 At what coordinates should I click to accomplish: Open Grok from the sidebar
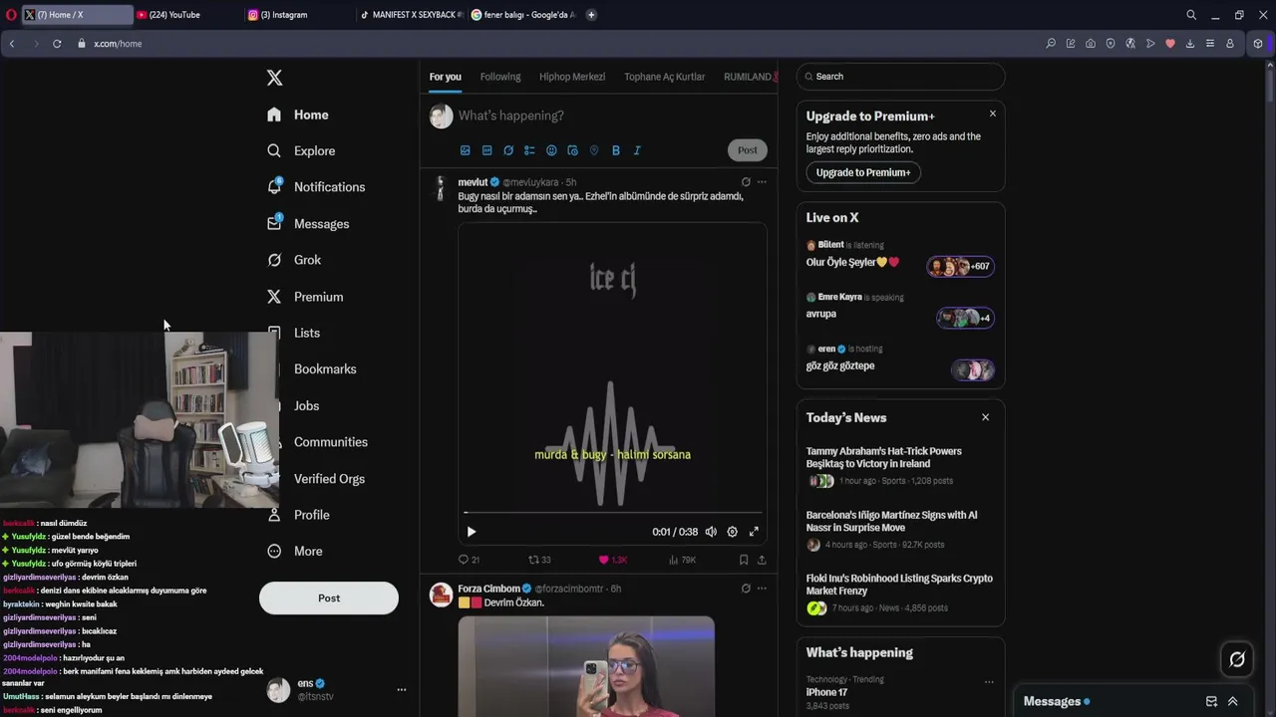coord(294,260)
